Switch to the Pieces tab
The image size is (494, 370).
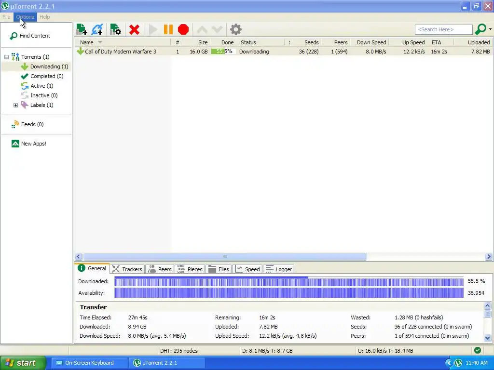(190, 269)
